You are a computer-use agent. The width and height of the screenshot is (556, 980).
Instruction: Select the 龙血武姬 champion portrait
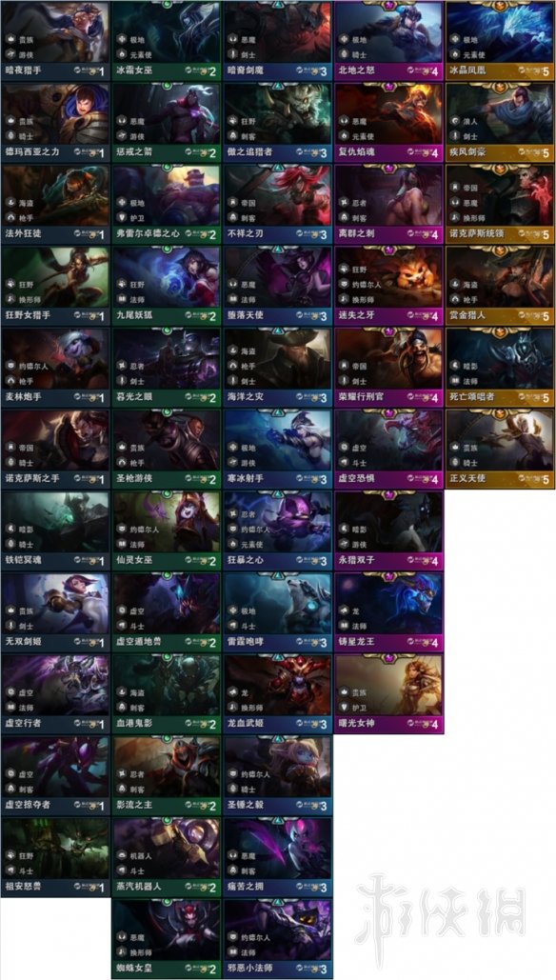[278, 685]
